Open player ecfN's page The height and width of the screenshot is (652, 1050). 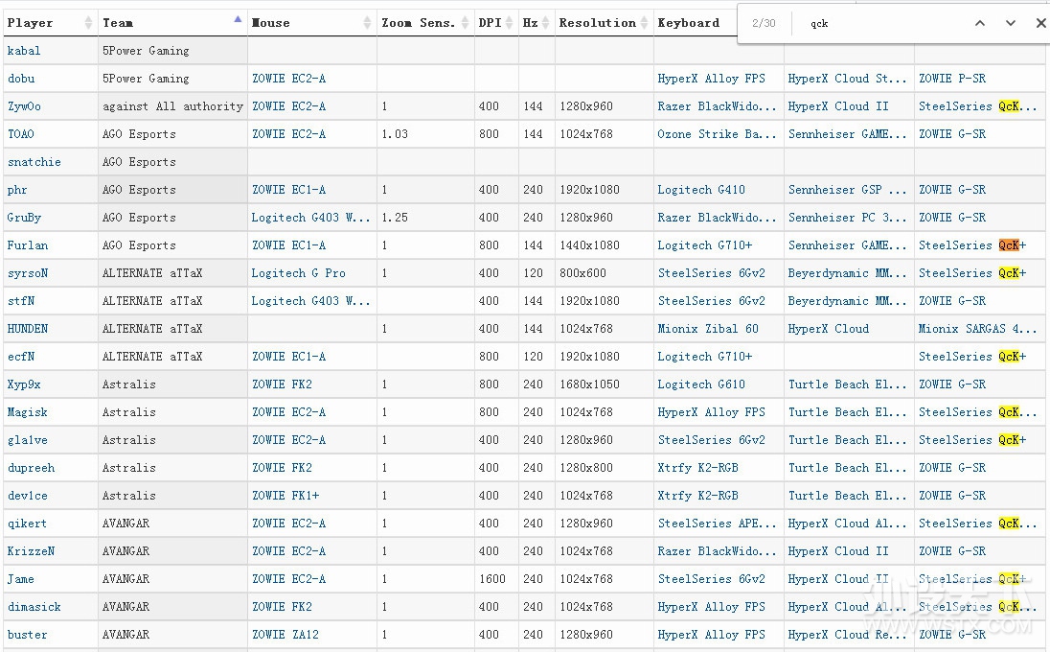pyautogui.click(x=21, y=357)
